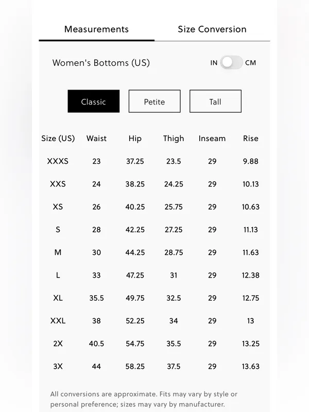Select the XL size row label
This screenshot has height=412, width=309.
[x=58, y=298]
